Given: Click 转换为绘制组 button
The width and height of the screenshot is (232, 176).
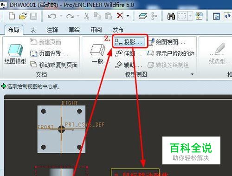Looking at the screenshot, I should (x=168, y=65).
